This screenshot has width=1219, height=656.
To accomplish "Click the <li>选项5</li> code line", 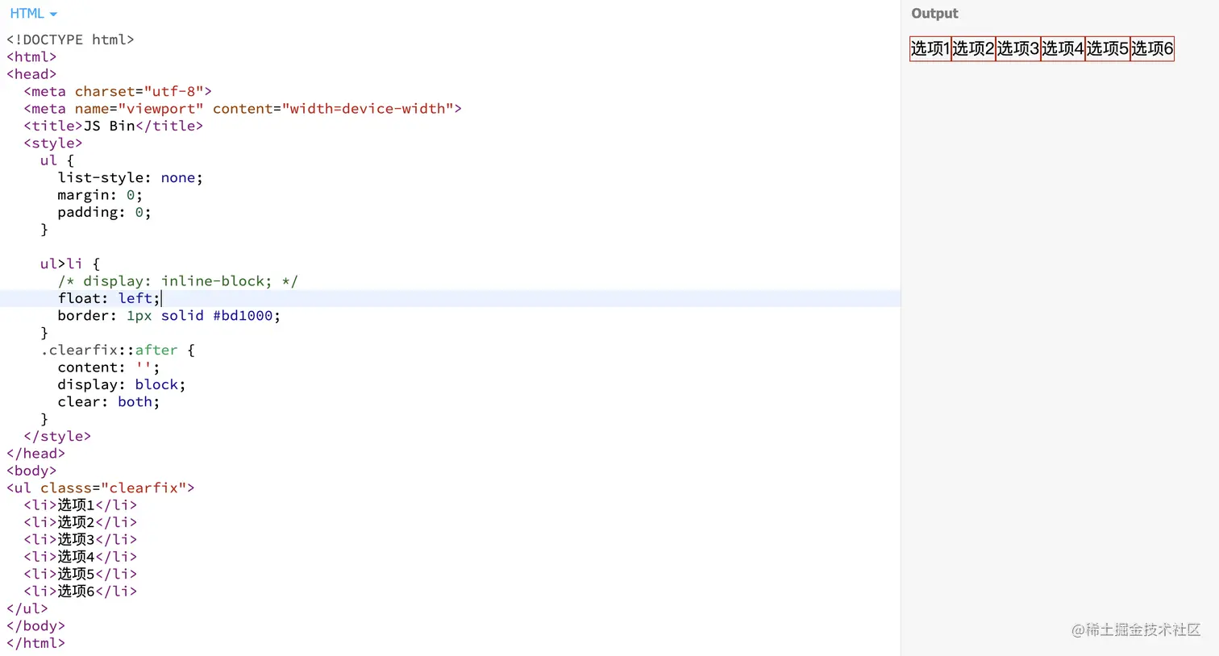I will pos(81,574).
